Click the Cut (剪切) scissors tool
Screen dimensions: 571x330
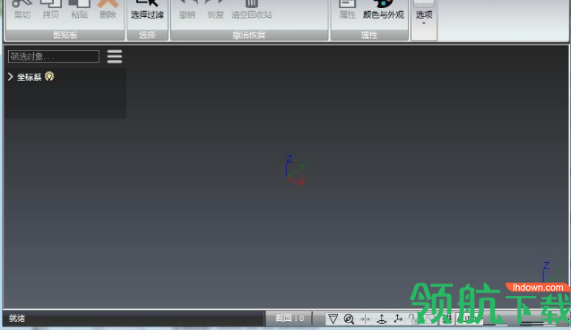click(22, 10)
